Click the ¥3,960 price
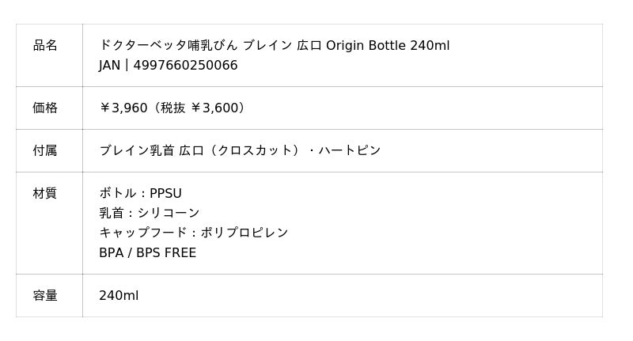This screenshot has height=341, width=633. (x=123, y=108)
